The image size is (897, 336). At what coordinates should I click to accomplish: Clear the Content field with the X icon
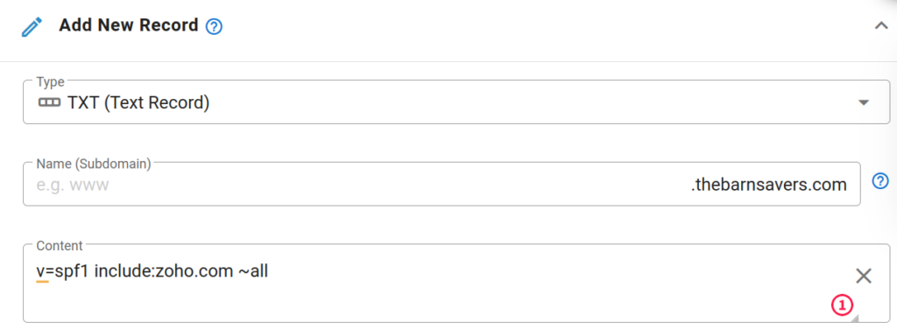(x=863, y=276)
